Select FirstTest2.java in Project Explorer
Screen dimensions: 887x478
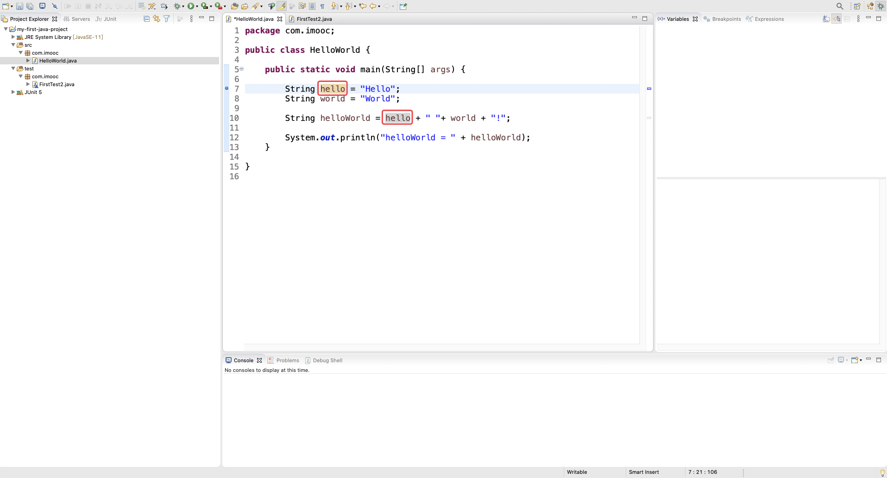[57, 84]
